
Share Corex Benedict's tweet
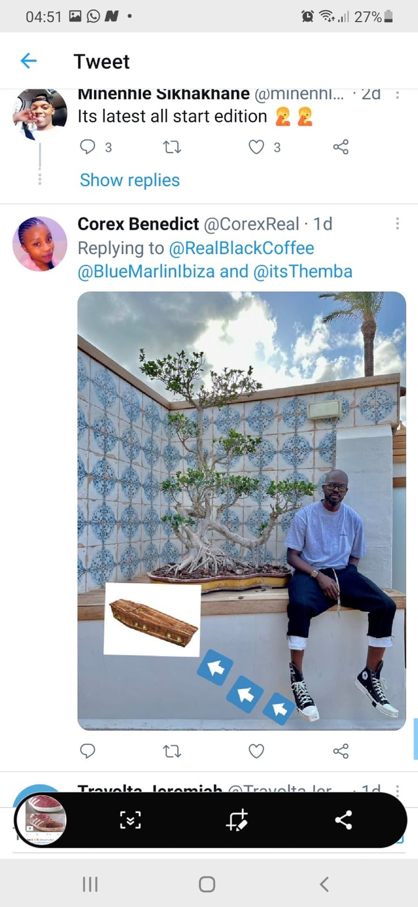(341, 751)
